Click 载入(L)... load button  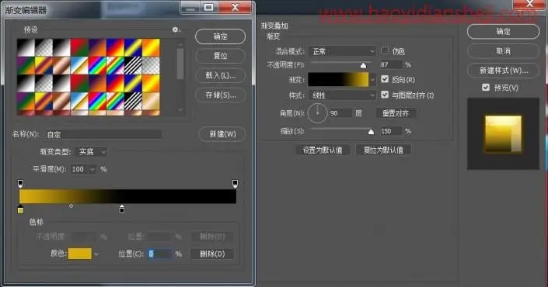pyautogui.click(x=220, y=75)
